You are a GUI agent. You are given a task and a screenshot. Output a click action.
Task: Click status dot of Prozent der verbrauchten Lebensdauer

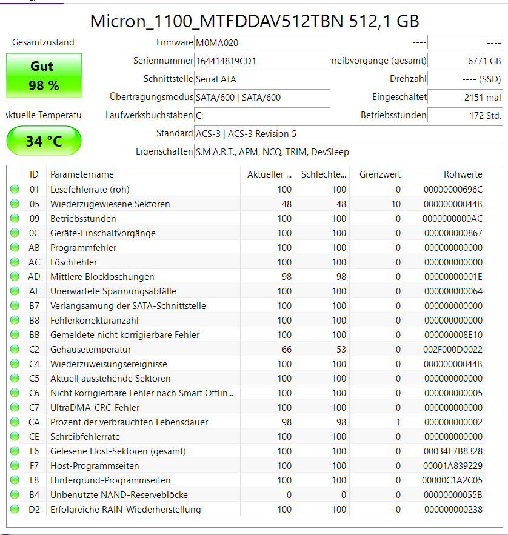click(x=15, y=422)
